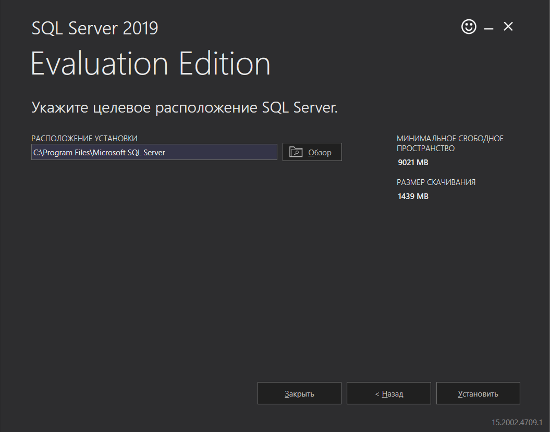Click the Установить button to install
550x432 pixels.
coord(478,393)
